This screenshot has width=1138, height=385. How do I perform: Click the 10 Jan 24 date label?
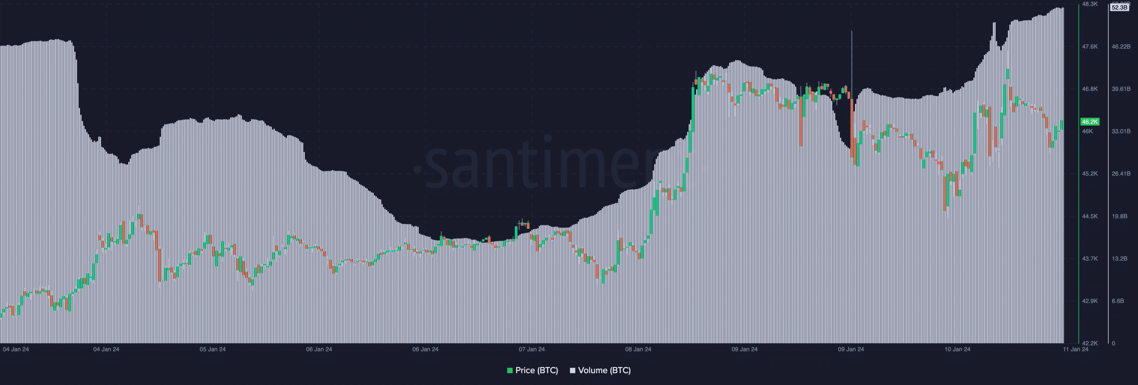point(958,349)
